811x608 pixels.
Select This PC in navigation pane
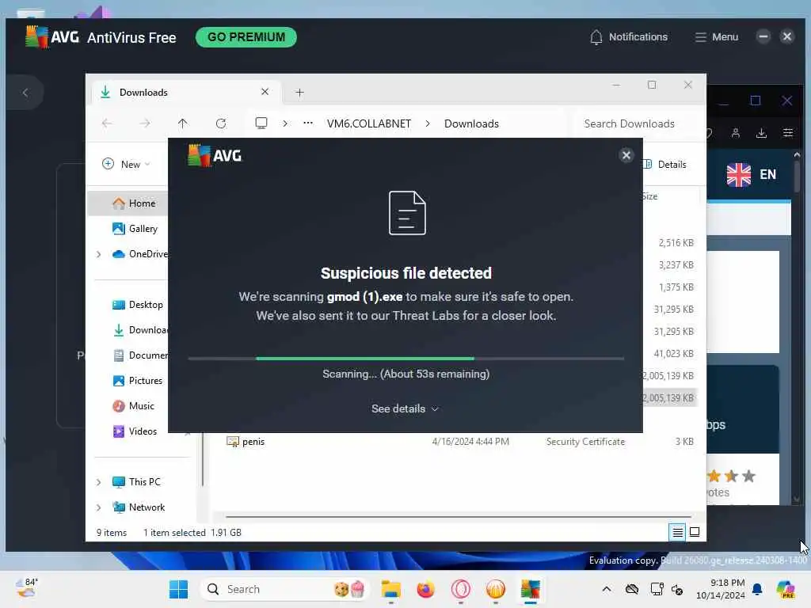pyautogui.click(x=136, y=482)
